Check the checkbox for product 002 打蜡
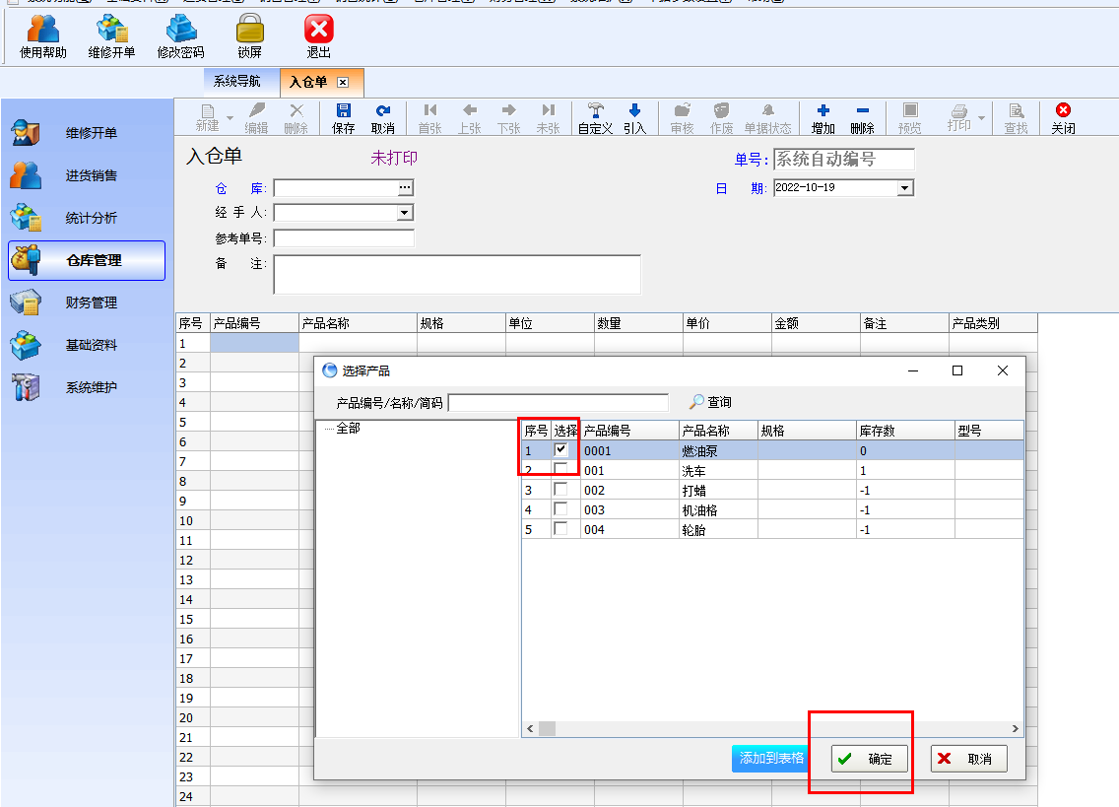 pos(560,489)
